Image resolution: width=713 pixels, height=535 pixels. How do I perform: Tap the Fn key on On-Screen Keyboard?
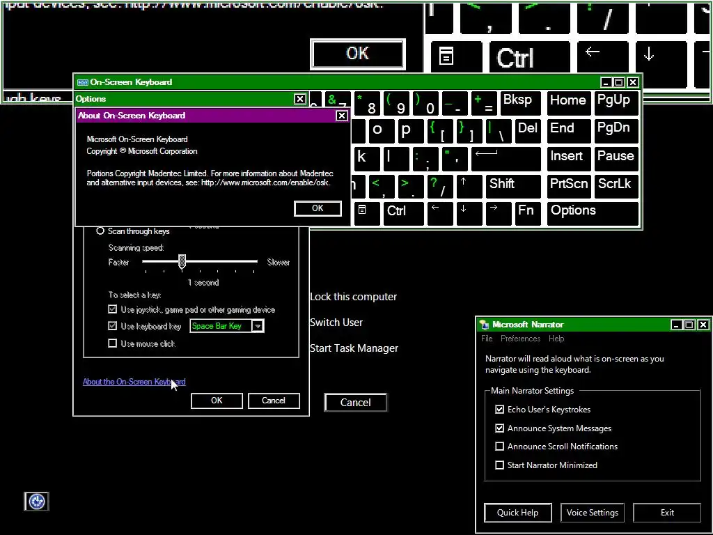pyautogui.click(x=528, y=213)
